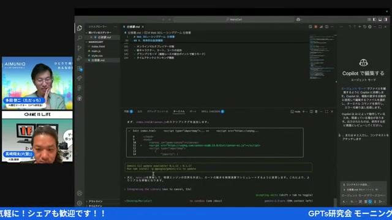Open the Extensions view with badge
This screenshot has height=220, width=392.
point(80,68)
